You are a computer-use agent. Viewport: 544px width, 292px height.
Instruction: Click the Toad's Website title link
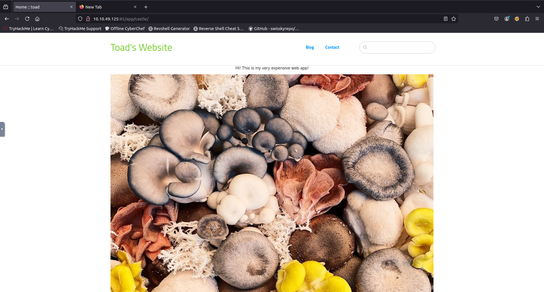tap(141, 47)
